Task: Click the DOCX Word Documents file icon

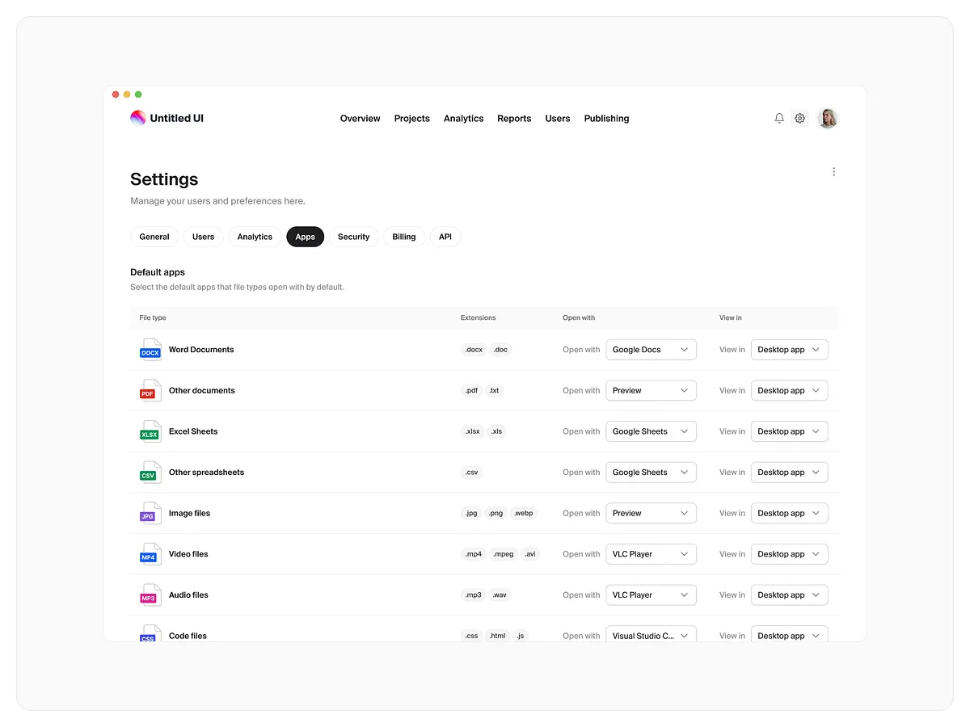Action: tap(150, 349)
